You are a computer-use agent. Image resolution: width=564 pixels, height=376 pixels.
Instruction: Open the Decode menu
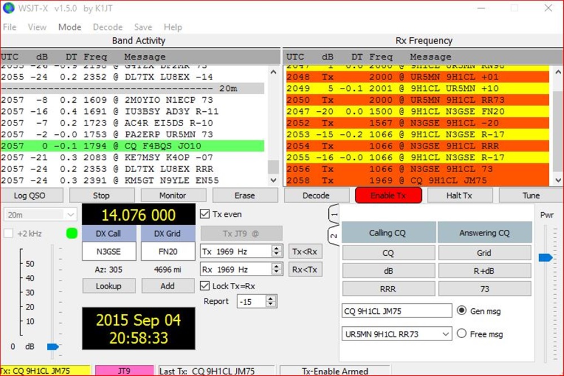pyautogui.click(x=108, y=27)
